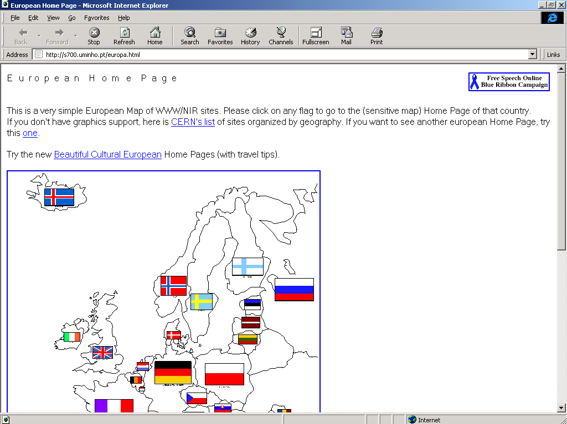This screenshot has height=424, width=567.
Task: Click the small Luxembourg flag
Action: click(142, 389)
